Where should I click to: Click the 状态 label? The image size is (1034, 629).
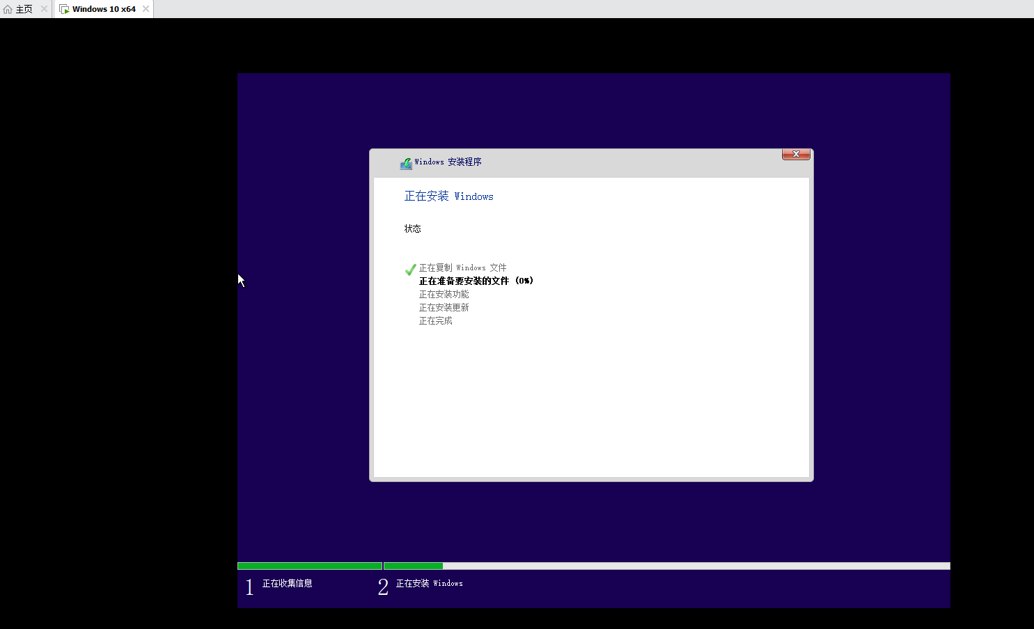point(413,228)
